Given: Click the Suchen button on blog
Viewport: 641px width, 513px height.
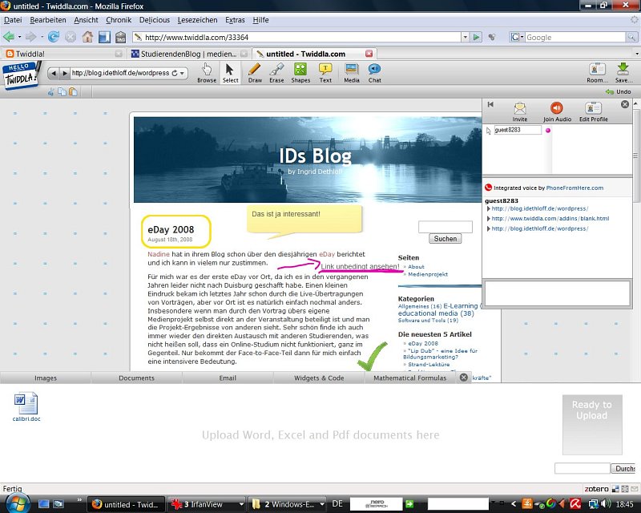Looking at the screenshot, I should pos(445,239).
